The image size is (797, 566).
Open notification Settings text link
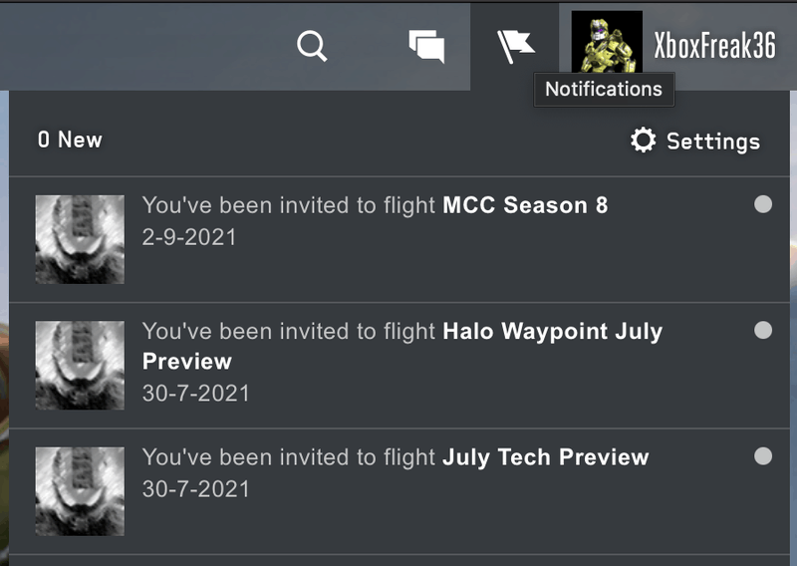[712, 141]
